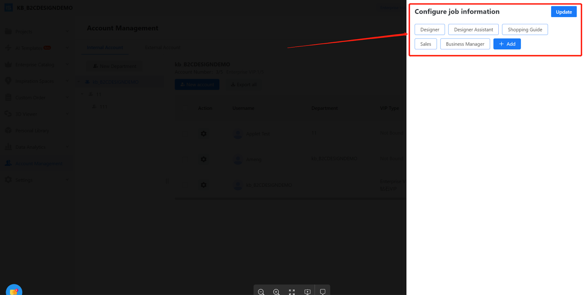Click the zoom in magnifier icon
The width and height of the screenshot is (585, 295).
(x=276, y=292)
